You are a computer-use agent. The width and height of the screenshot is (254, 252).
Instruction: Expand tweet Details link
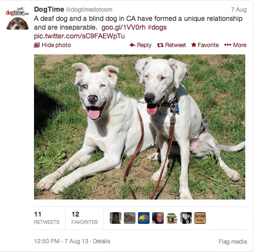(102, 241)
